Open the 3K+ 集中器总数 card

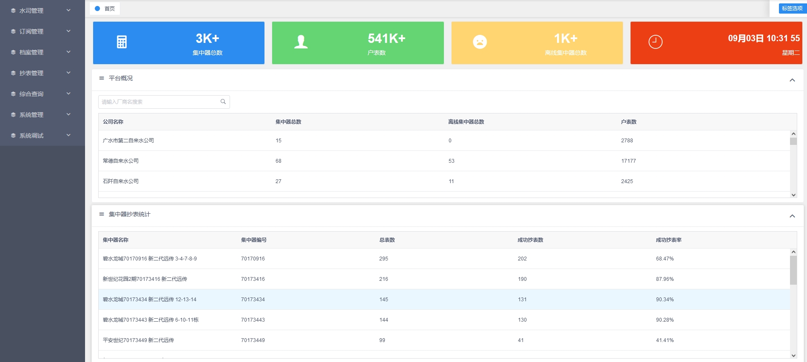[179, 43]
